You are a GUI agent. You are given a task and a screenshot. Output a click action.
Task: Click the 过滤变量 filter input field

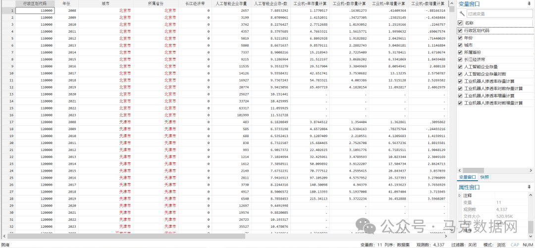pos(498,14)
